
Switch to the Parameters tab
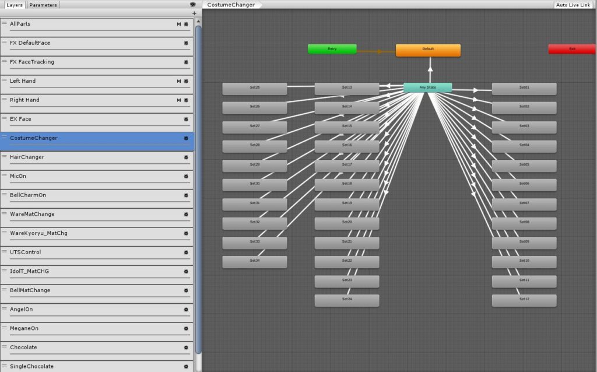(x=43, y=5)
